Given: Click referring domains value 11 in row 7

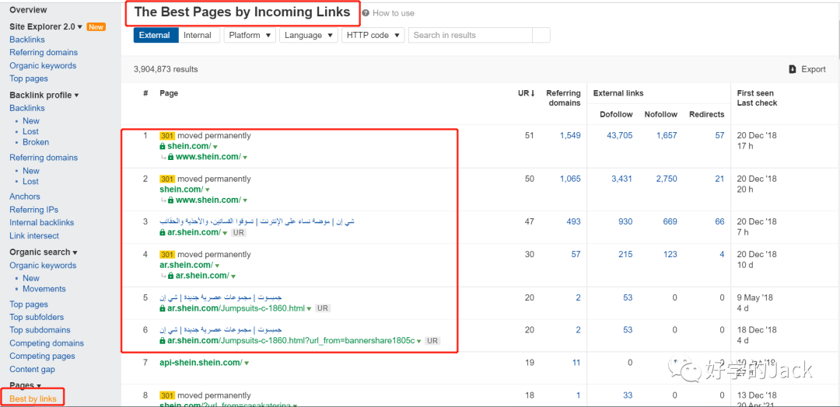Looking at the screenshot, I should [576, 363].
